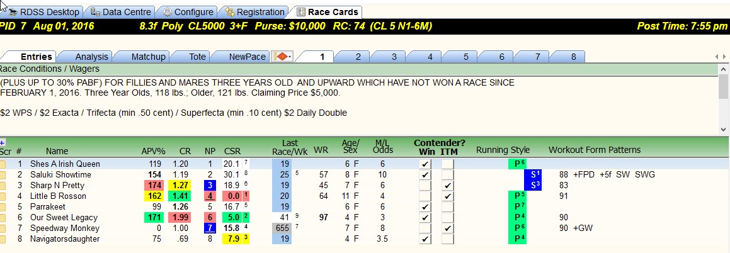The image size is (730, 253).
Task: Open the diamond icon dropdown beside NewPace
Action: (x=282, y=57)
